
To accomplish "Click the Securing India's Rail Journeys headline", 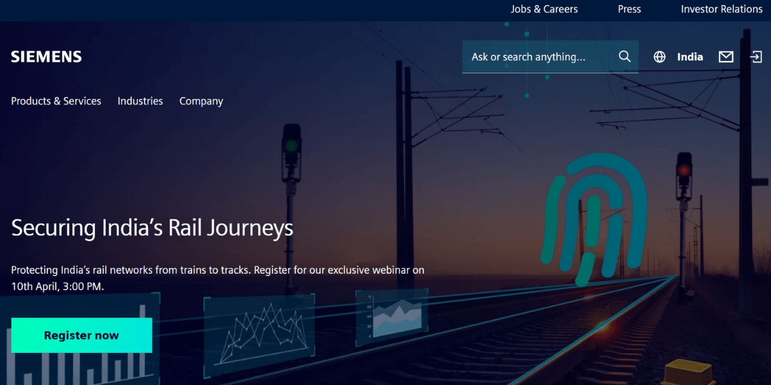I will point(152,228).
